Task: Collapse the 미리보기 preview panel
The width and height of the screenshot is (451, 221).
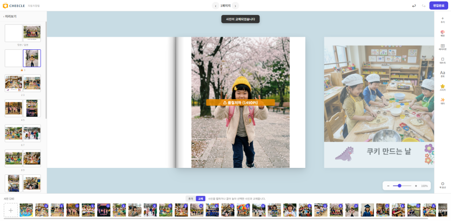Action: [10, 17]
